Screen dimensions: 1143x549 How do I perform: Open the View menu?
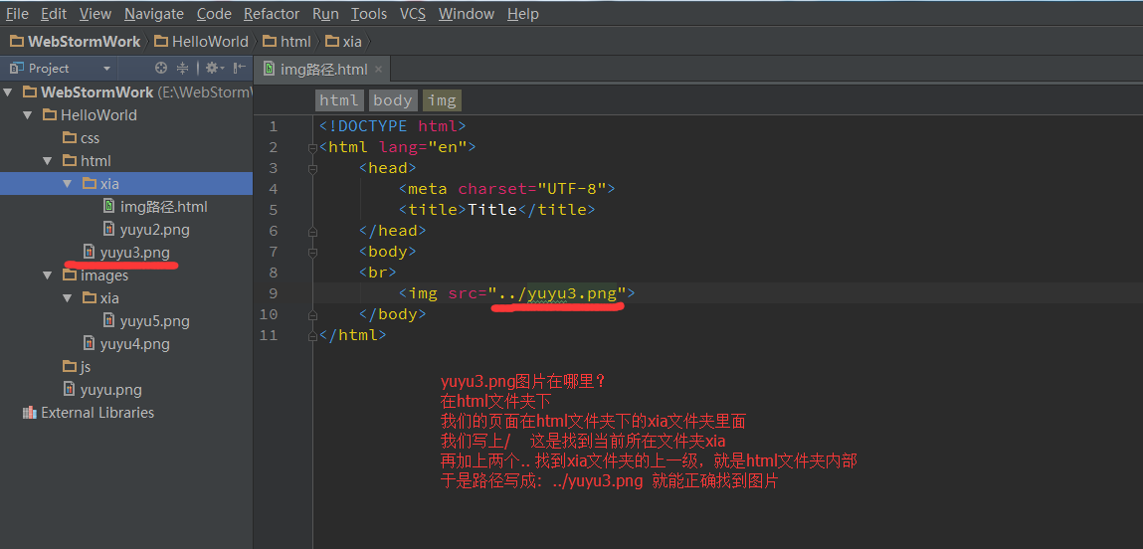pos(95,14)
